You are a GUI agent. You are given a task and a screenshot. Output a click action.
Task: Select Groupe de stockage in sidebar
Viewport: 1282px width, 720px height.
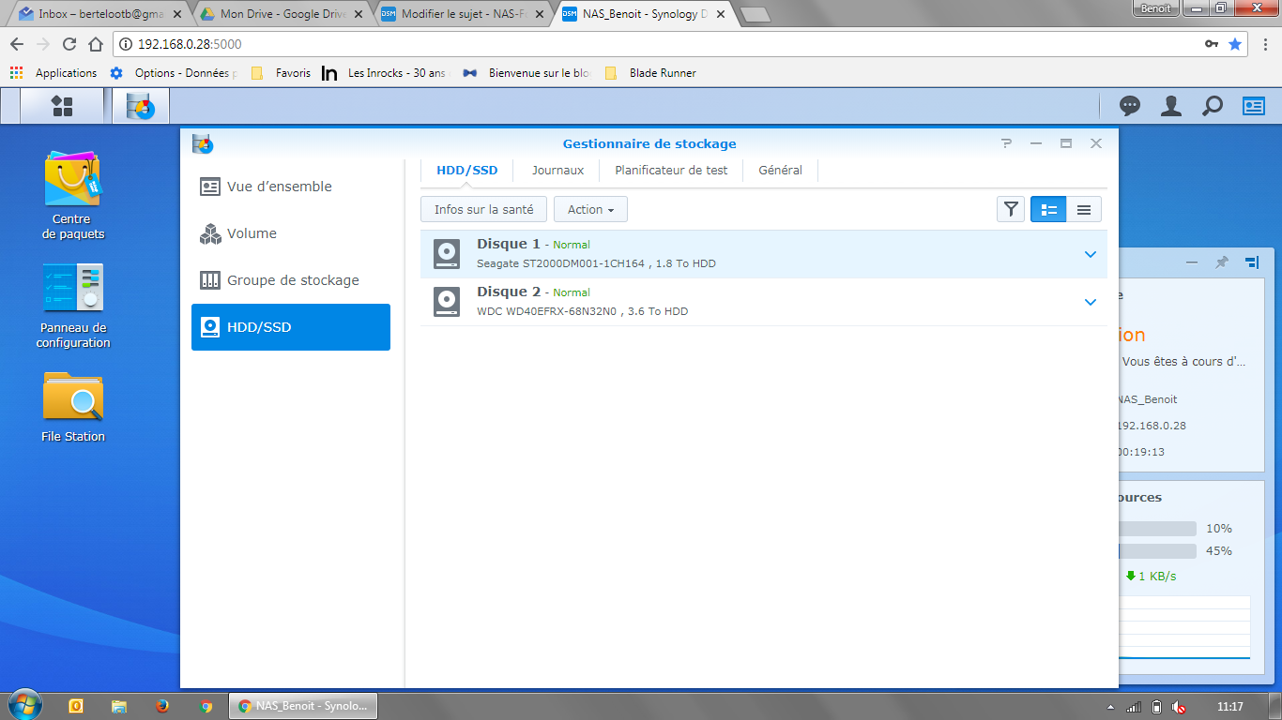click(291, 280)
